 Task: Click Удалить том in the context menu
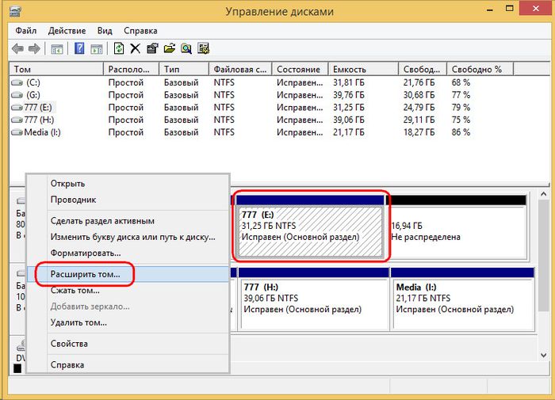coord(78,322)
